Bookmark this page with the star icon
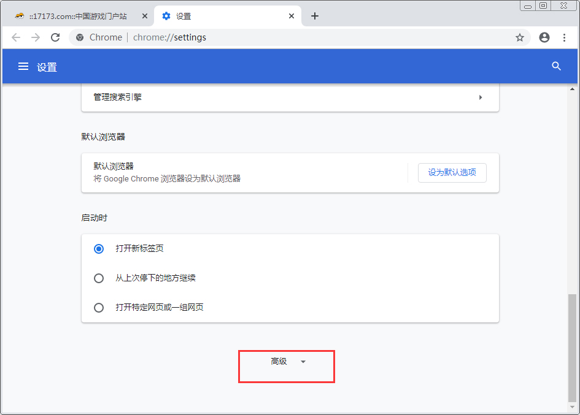The image size is (580, 415). pyautogui.click(x=520, y=37)
